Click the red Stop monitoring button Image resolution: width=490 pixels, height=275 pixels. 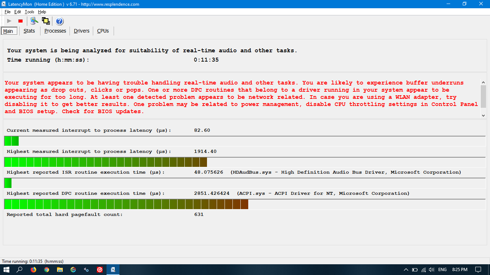[x=20, y=21]
